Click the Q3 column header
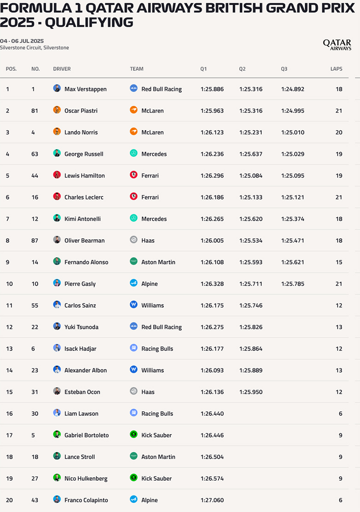The height and width of the screenshot is (512, 360). [284, 69]
